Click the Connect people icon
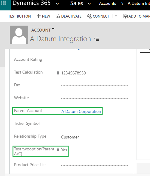The image size is (150, 176). click(x=89, y=16)
